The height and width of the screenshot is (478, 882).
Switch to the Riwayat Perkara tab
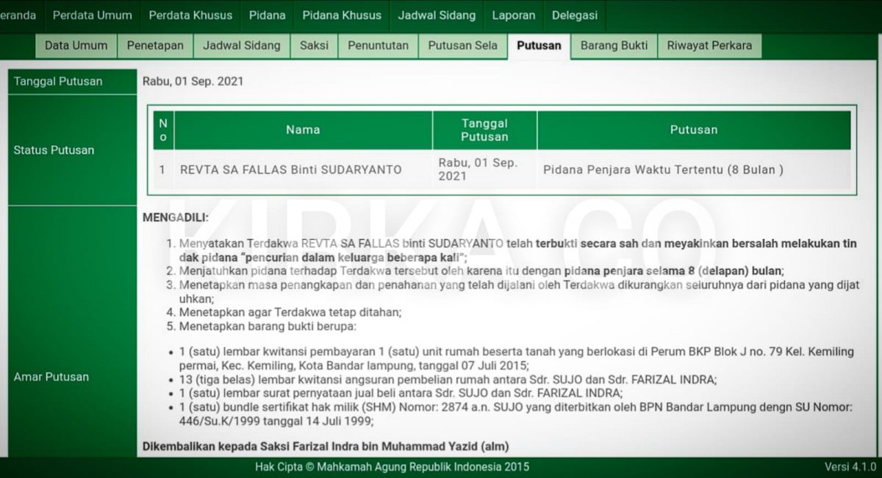click(709, 46)
